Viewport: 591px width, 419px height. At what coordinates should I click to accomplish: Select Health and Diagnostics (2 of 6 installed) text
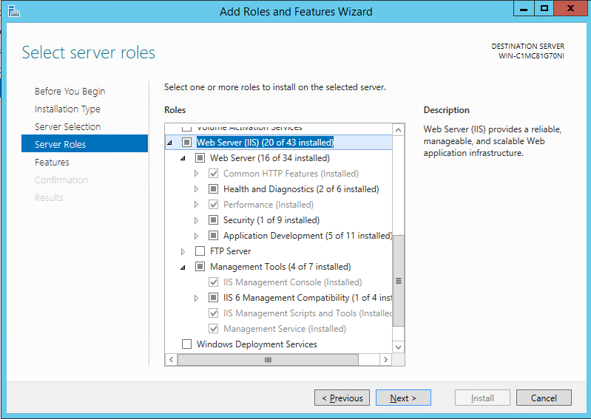pyautogui.click(x=301, y=188)
